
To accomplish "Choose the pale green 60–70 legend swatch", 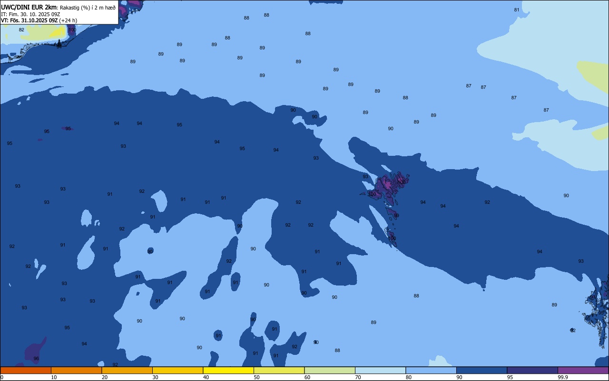I will coord(330,370).
